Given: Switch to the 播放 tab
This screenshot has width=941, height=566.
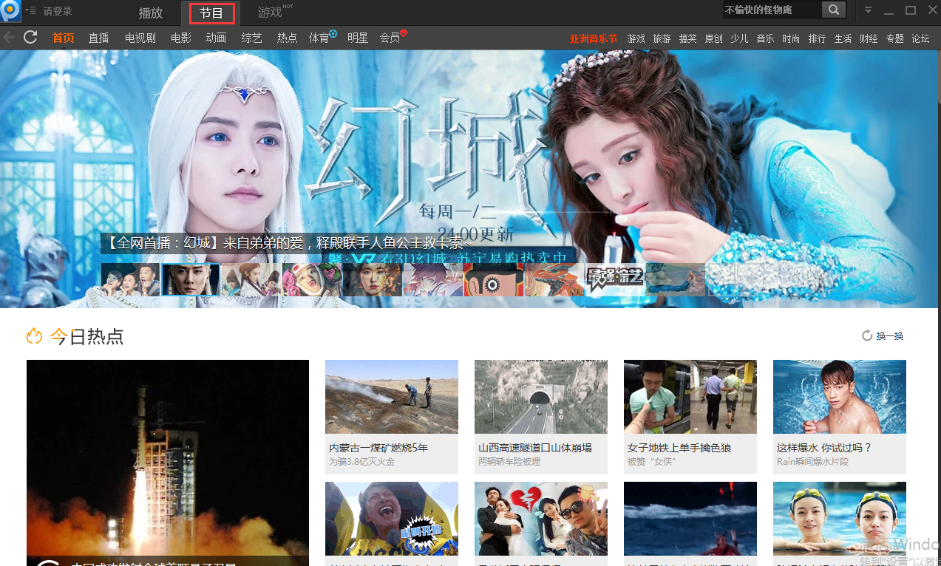Looking at the screenshot, I should (151, 13).
